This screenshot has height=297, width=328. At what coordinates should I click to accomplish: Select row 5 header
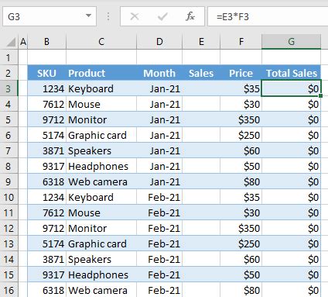[x=9, y=119]
